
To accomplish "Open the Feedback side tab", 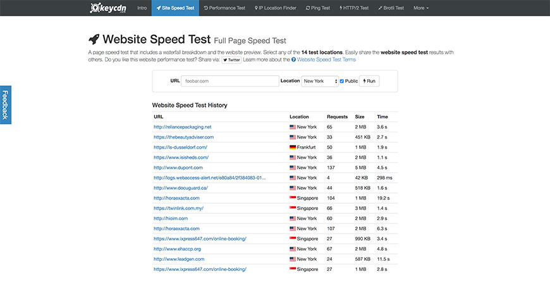I will (5, 104).
